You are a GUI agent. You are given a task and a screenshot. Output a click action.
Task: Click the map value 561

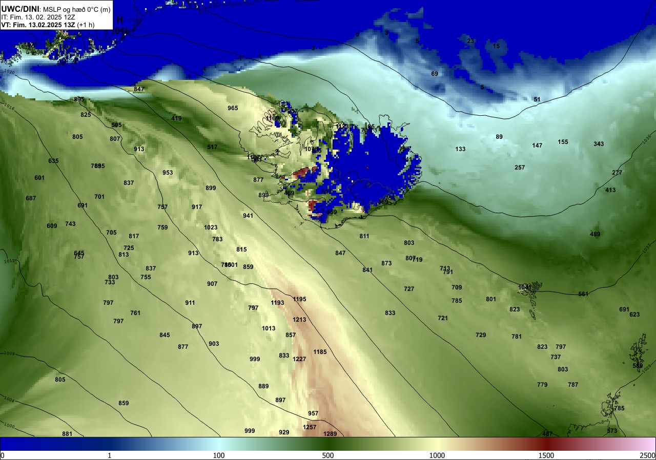[583, 294]
